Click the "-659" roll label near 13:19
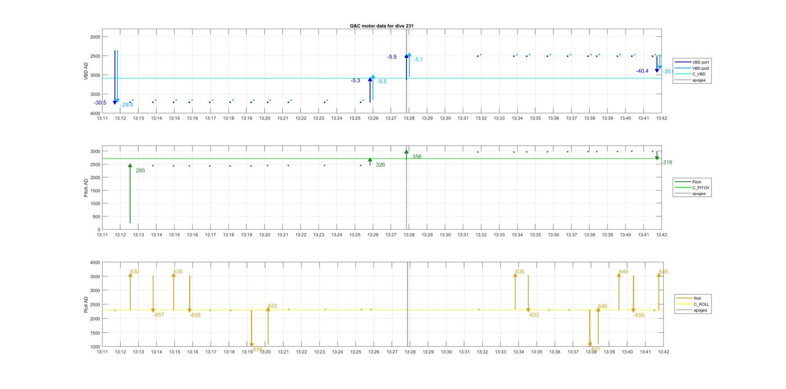 257,349
